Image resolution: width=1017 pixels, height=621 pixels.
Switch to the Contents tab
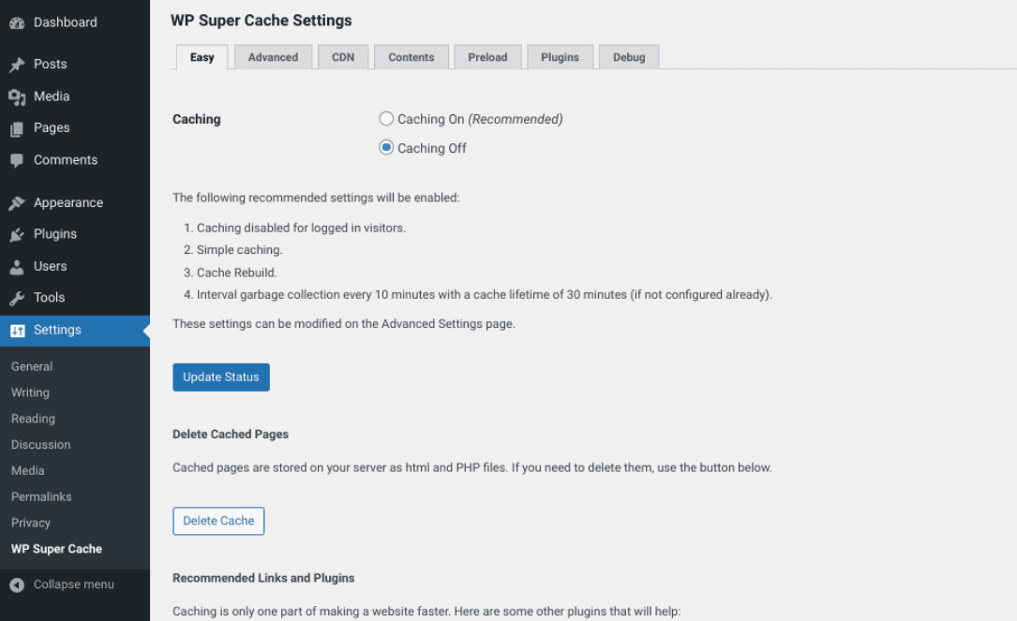click(x=411, y=57)
